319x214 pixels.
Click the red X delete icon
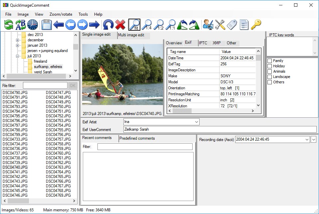pyautogui.click(x=120, y=25)
